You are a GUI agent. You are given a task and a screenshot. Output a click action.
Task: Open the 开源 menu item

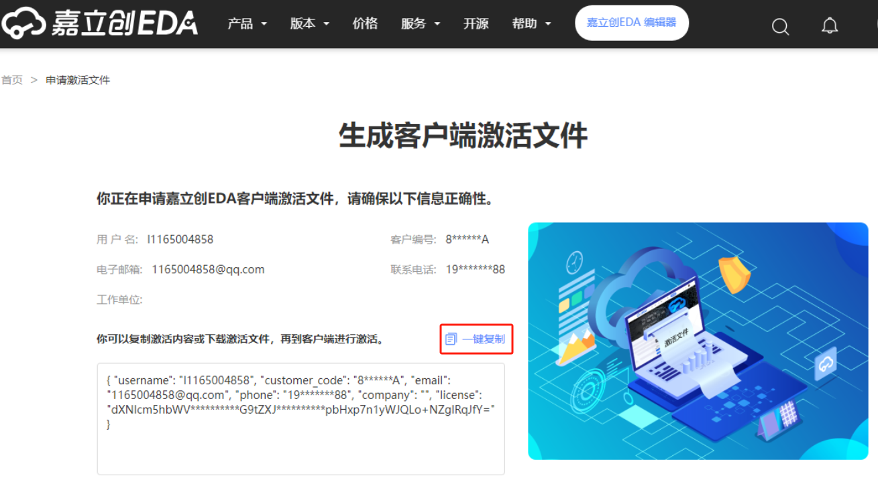tap(476, 23)
